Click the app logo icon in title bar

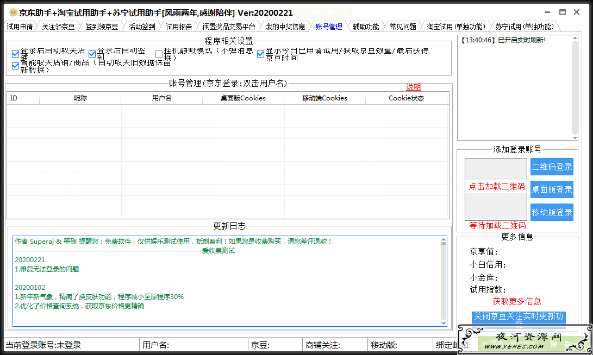(x=13, y=12)
